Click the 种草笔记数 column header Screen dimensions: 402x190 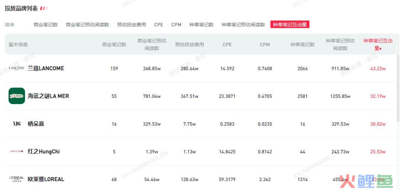303,45
